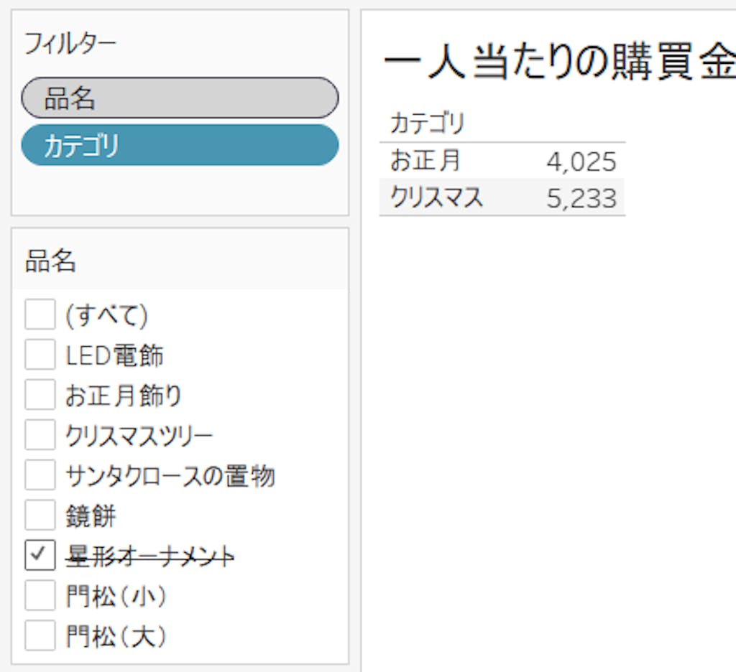Screen dimensions: 736x672
Task: Click the 4,025 value cell
Action: 581,162
